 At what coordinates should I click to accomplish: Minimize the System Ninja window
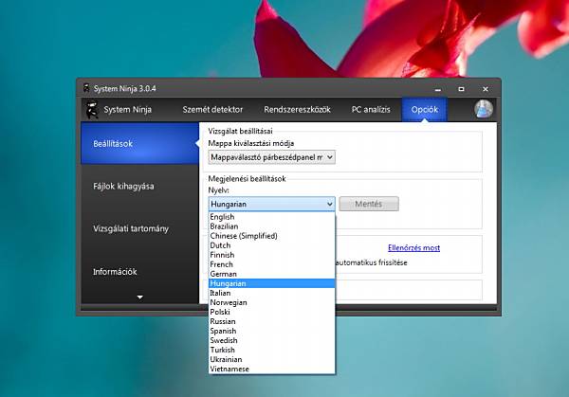438,89
